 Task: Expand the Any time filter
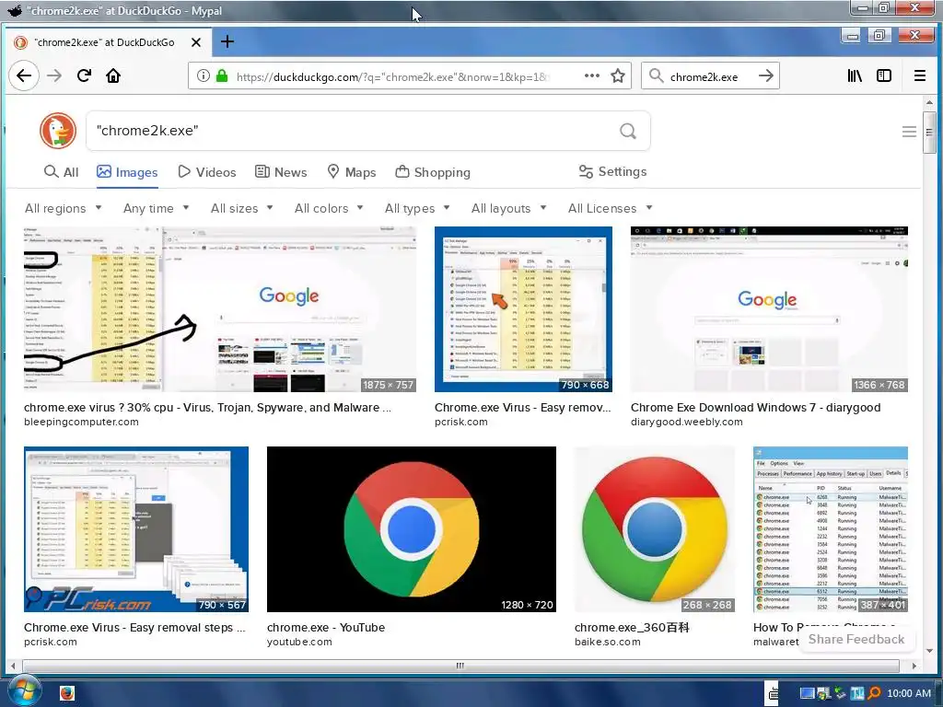[157, 208]
